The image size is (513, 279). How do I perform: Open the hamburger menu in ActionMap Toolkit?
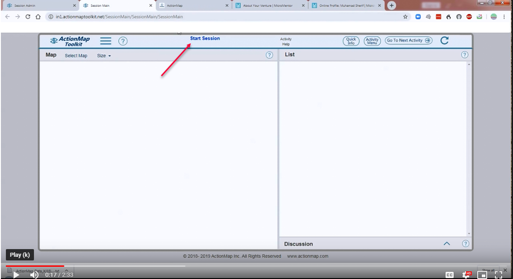tap(105, 41)
